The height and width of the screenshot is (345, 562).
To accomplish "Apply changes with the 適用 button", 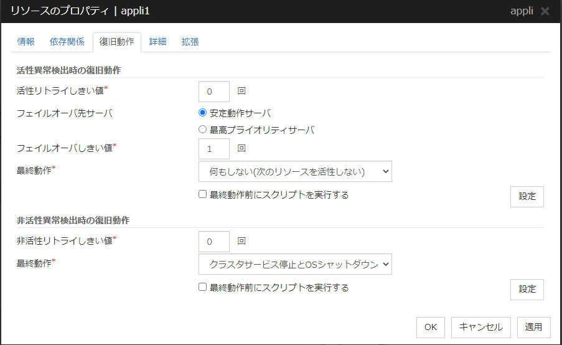I will 533,327.
